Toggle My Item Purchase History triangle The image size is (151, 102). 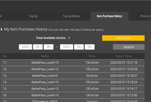2,29
